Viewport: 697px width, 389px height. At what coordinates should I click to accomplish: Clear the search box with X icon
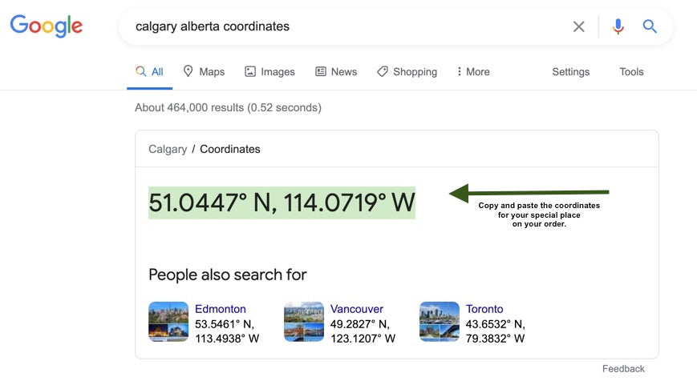coord(578,26)
